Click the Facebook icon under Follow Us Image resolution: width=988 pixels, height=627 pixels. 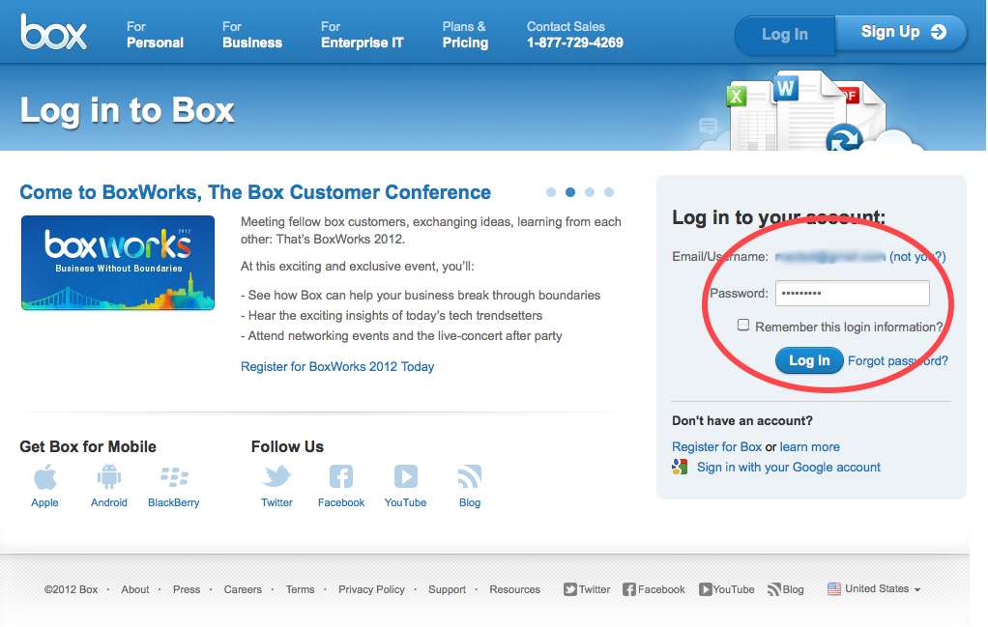341,477
